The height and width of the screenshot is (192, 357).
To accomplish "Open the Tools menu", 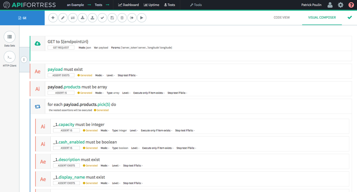I will click(x=196, y=5).
